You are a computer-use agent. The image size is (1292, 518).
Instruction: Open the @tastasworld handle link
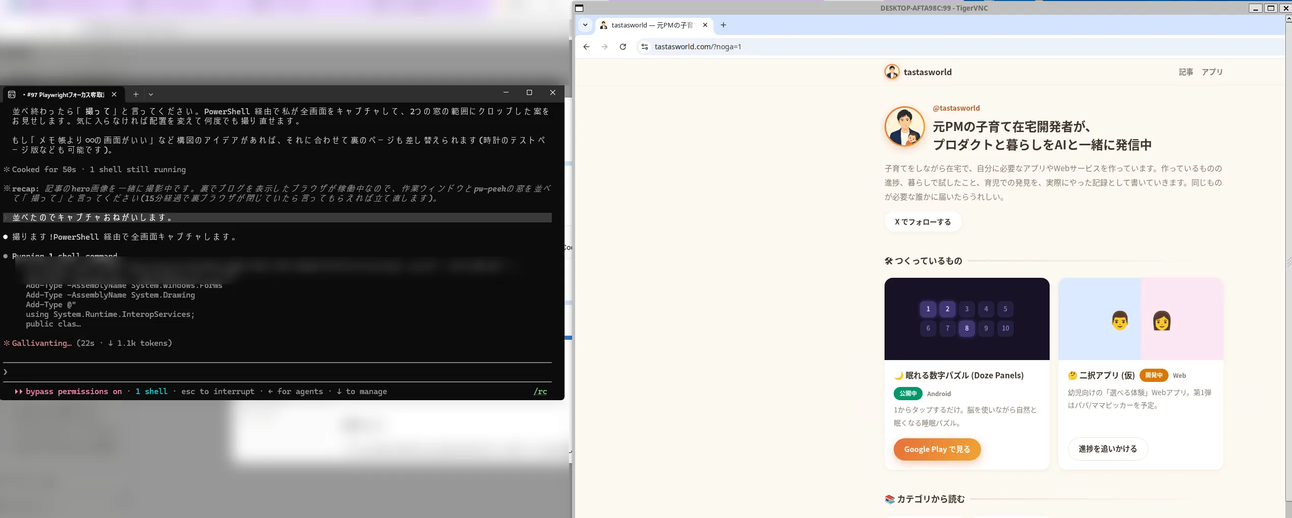coord(956,108)
